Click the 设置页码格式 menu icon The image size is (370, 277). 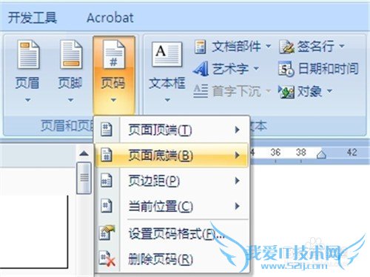click(x=107, y=233)
